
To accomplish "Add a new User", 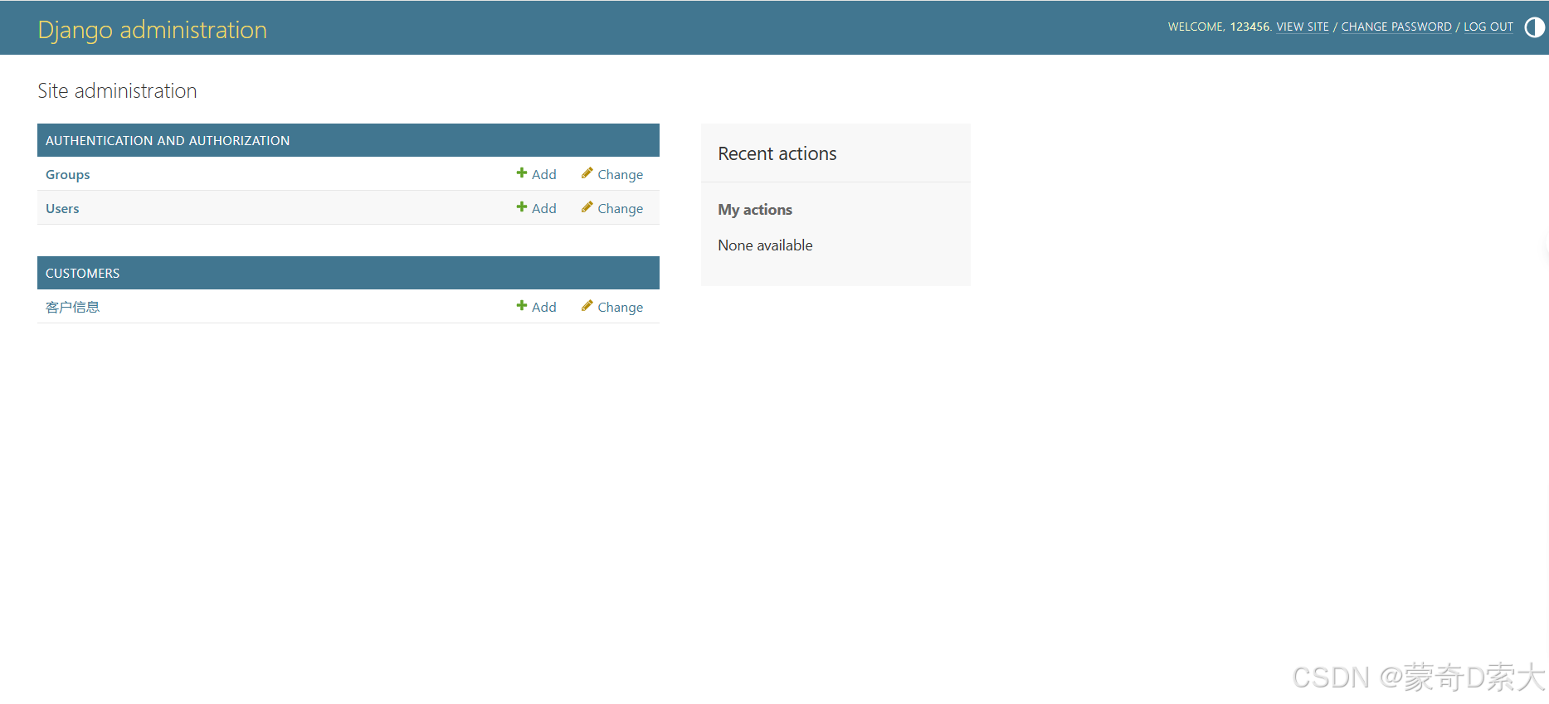I will [x=537, y=208].
